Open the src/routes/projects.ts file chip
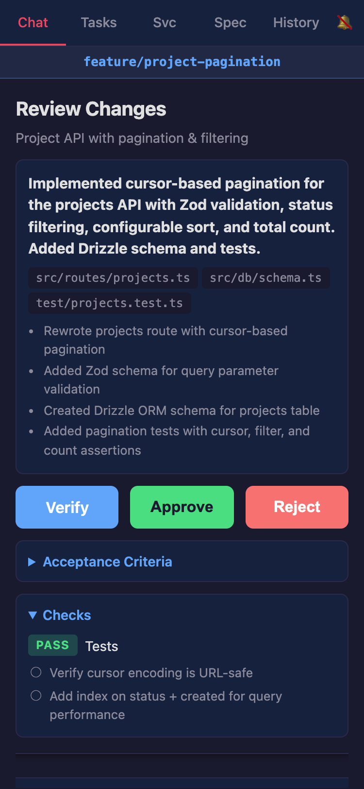This screenshot has height=789, width=364. pos(113,277)
